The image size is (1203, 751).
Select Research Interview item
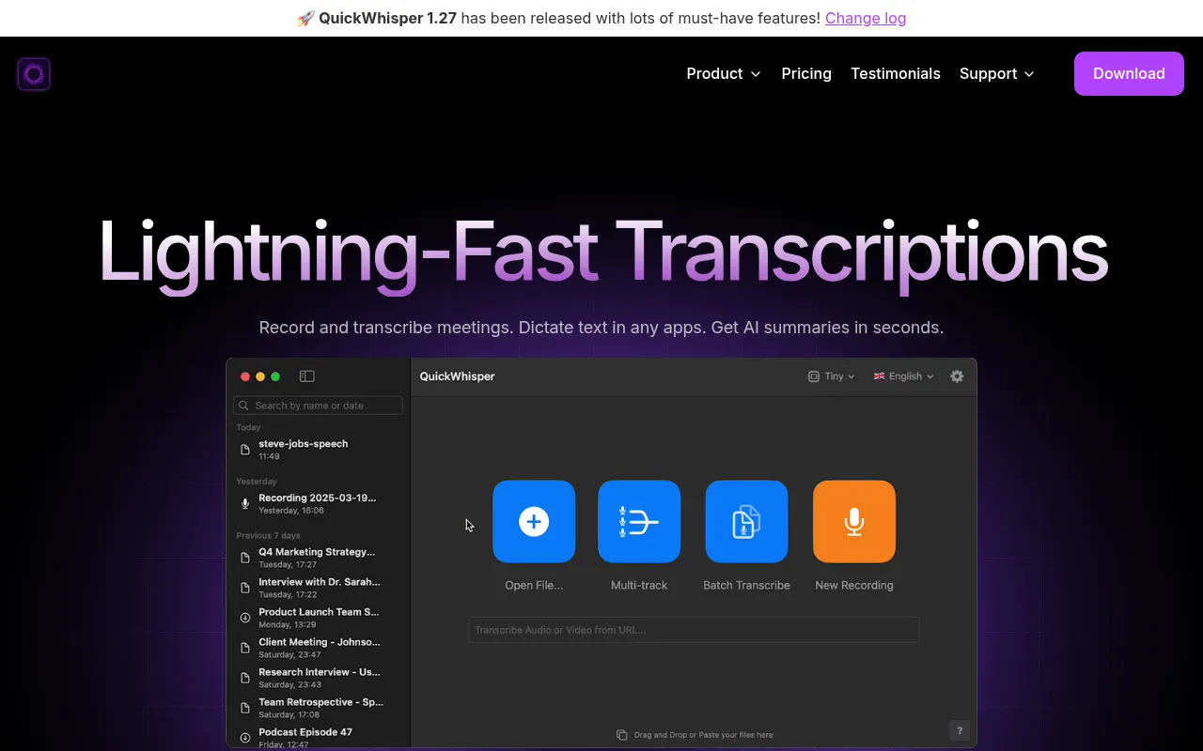click(319, 678)
